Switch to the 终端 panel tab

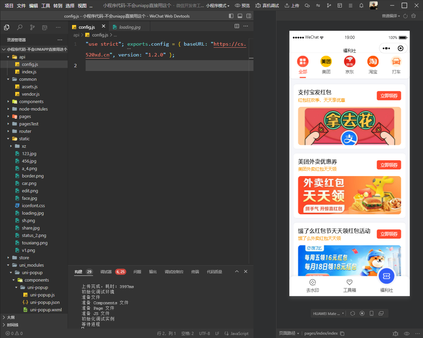[195, 272]
